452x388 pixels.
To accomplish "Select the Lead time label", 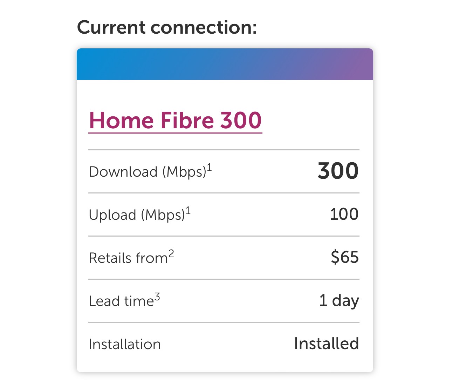I will pyautogui.click(x=121, y=301).
